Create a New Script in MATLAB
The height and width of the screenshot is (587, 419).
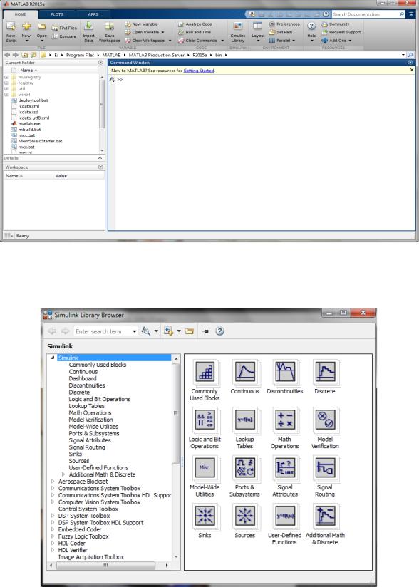pos(11,31)
